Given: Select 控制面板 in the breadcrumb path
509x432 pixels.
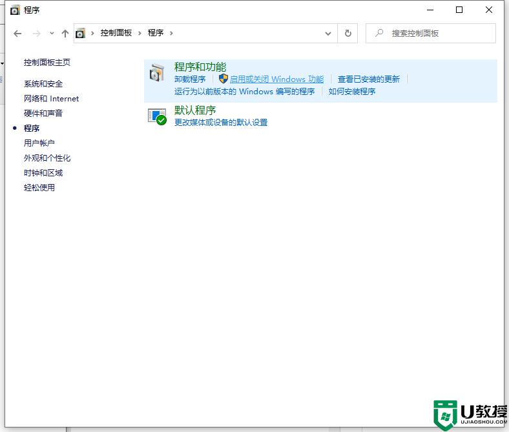Looking at the screenshot, I should [x=116, y=33].
